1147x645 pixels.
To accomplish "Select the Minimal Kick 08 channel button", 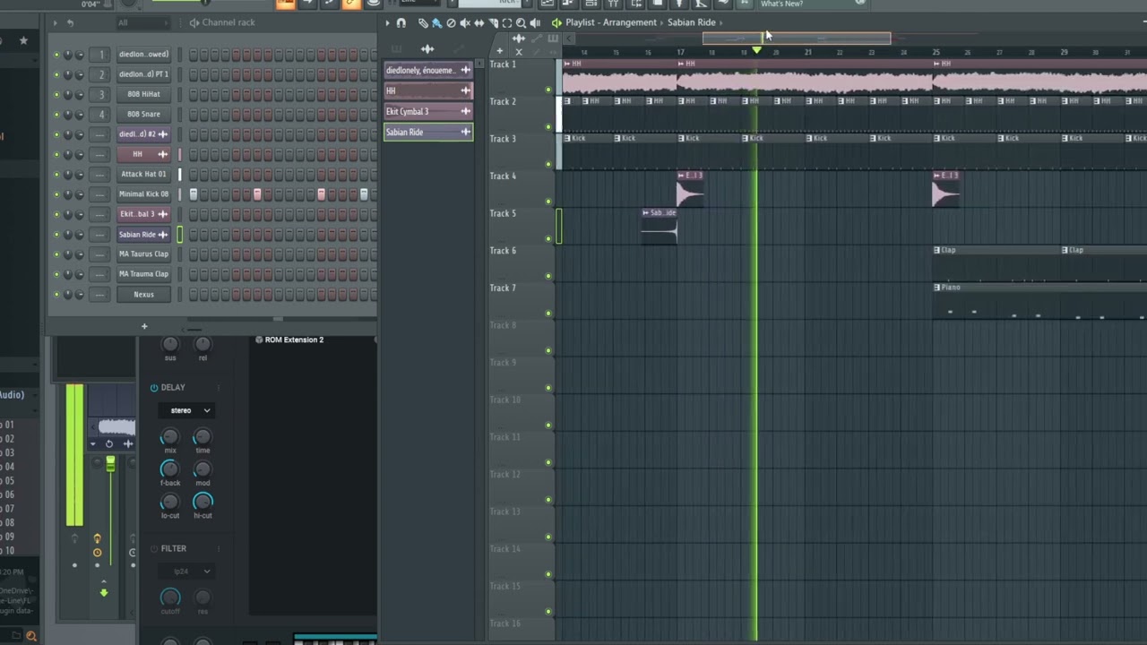I will point(143,194).
